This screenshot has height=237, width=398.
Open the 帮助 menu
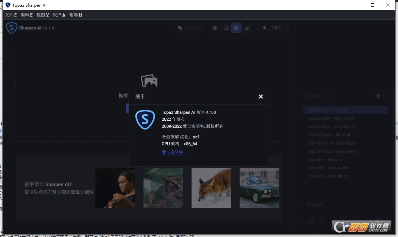(x=76, y=15)
